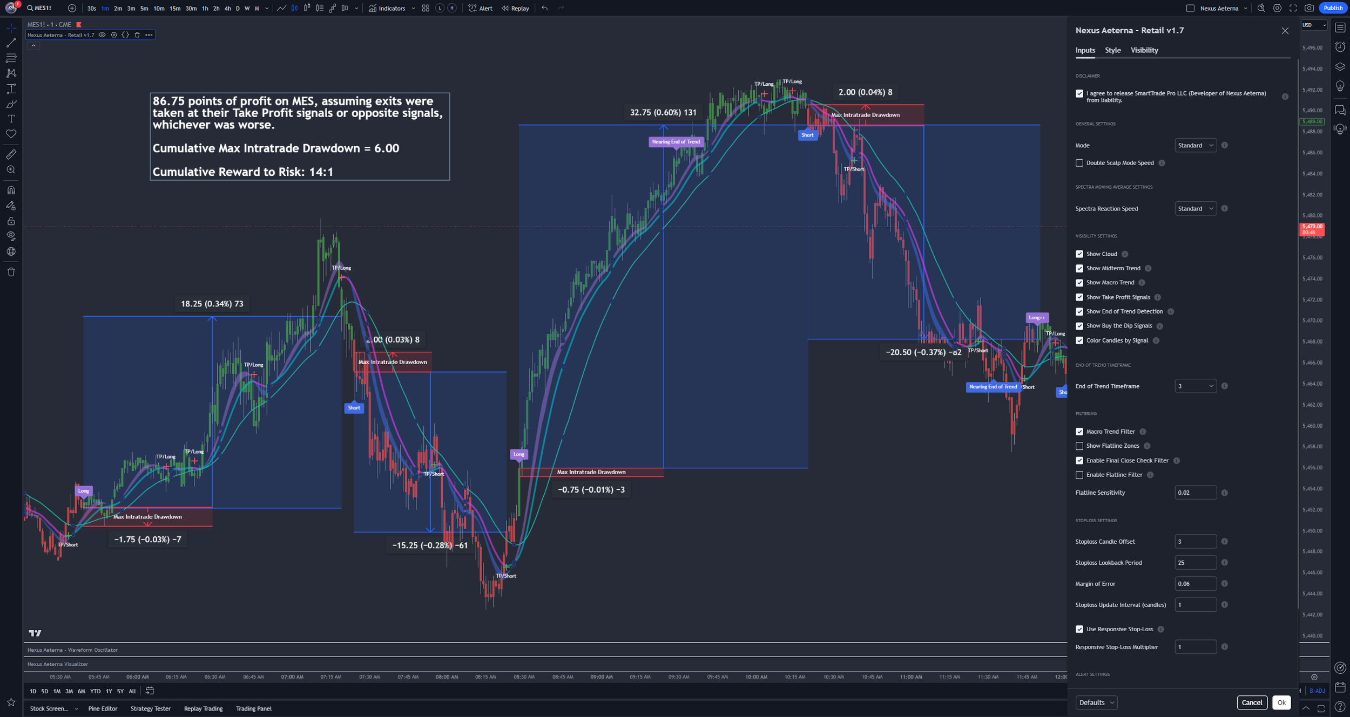Image resolution: width=1350 pixels, height=717 pixels.
Task: Open the Strategy Tester tab
Action: 150,709
